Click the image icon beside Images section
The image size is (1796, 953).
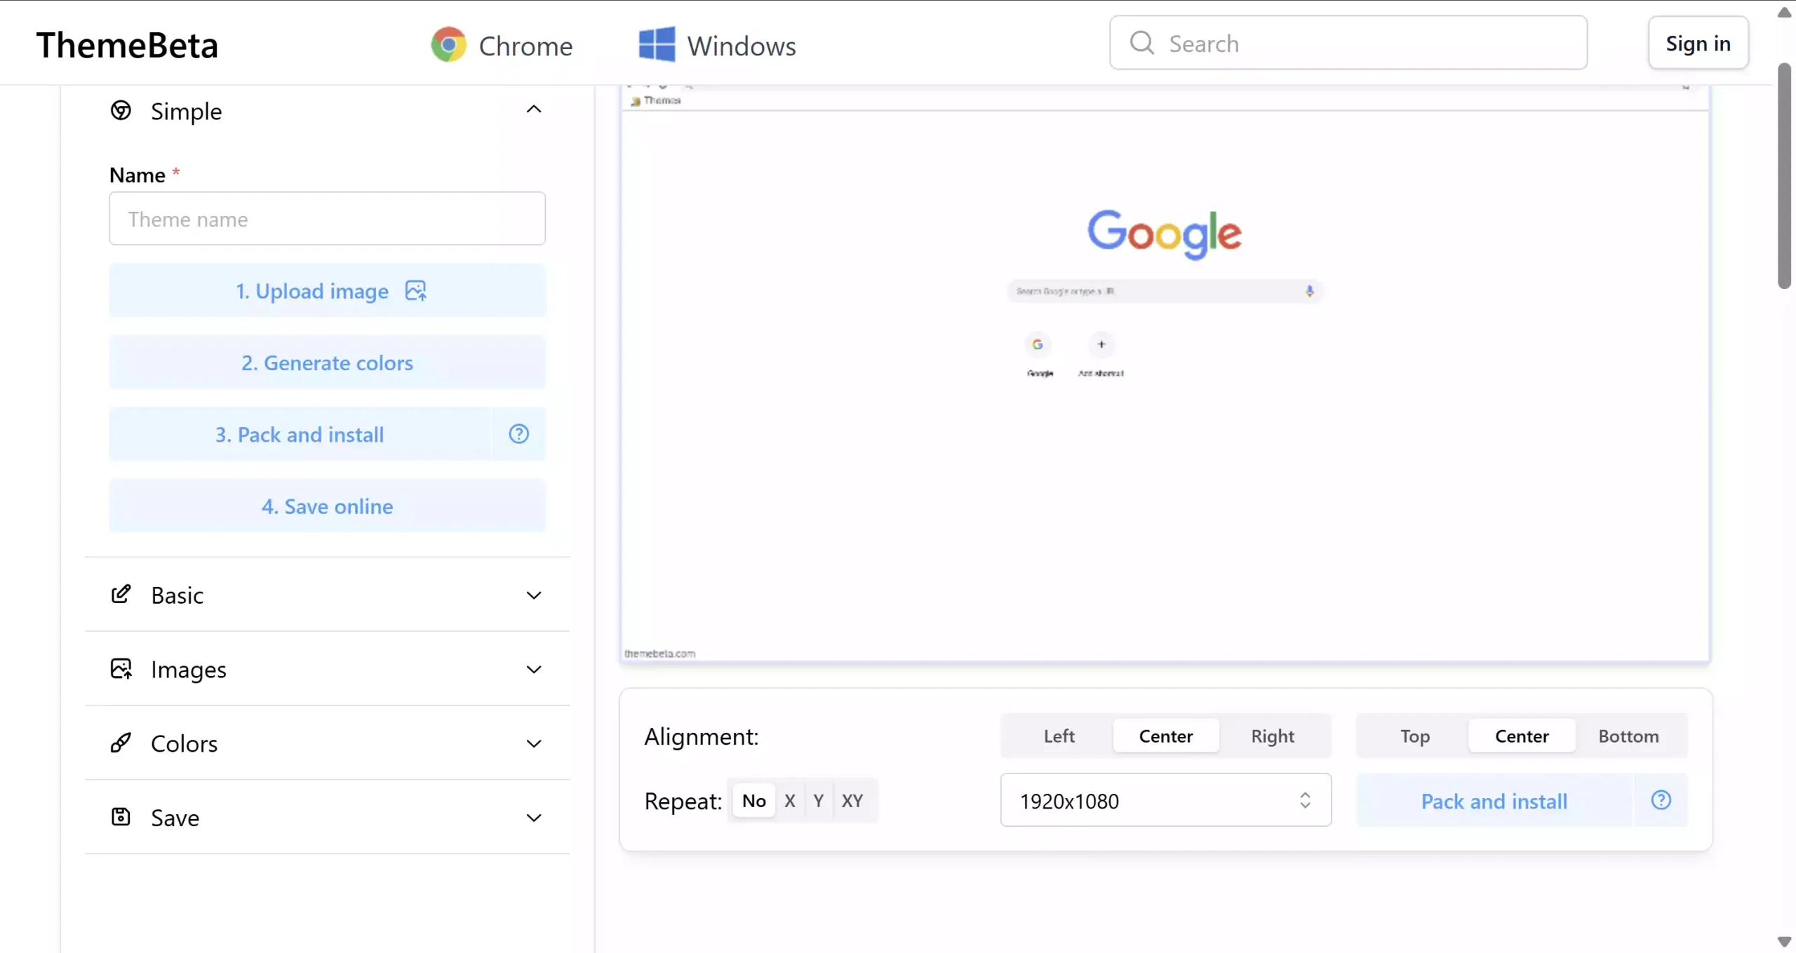coord(121,669)
